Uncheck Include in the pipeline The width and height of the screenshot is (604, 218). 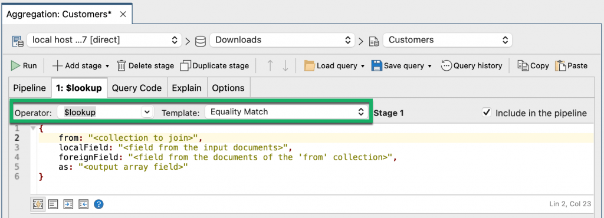pyautogui.click(x=487, y=113)
